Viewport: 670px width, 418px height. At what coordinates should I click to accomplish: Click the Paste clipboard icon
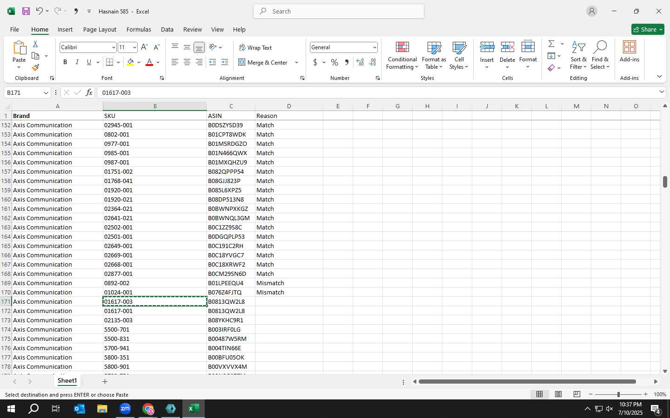coord(19,47)
